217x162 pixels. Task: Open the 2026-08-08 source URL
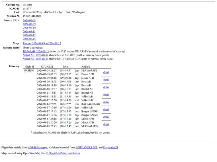29,20
